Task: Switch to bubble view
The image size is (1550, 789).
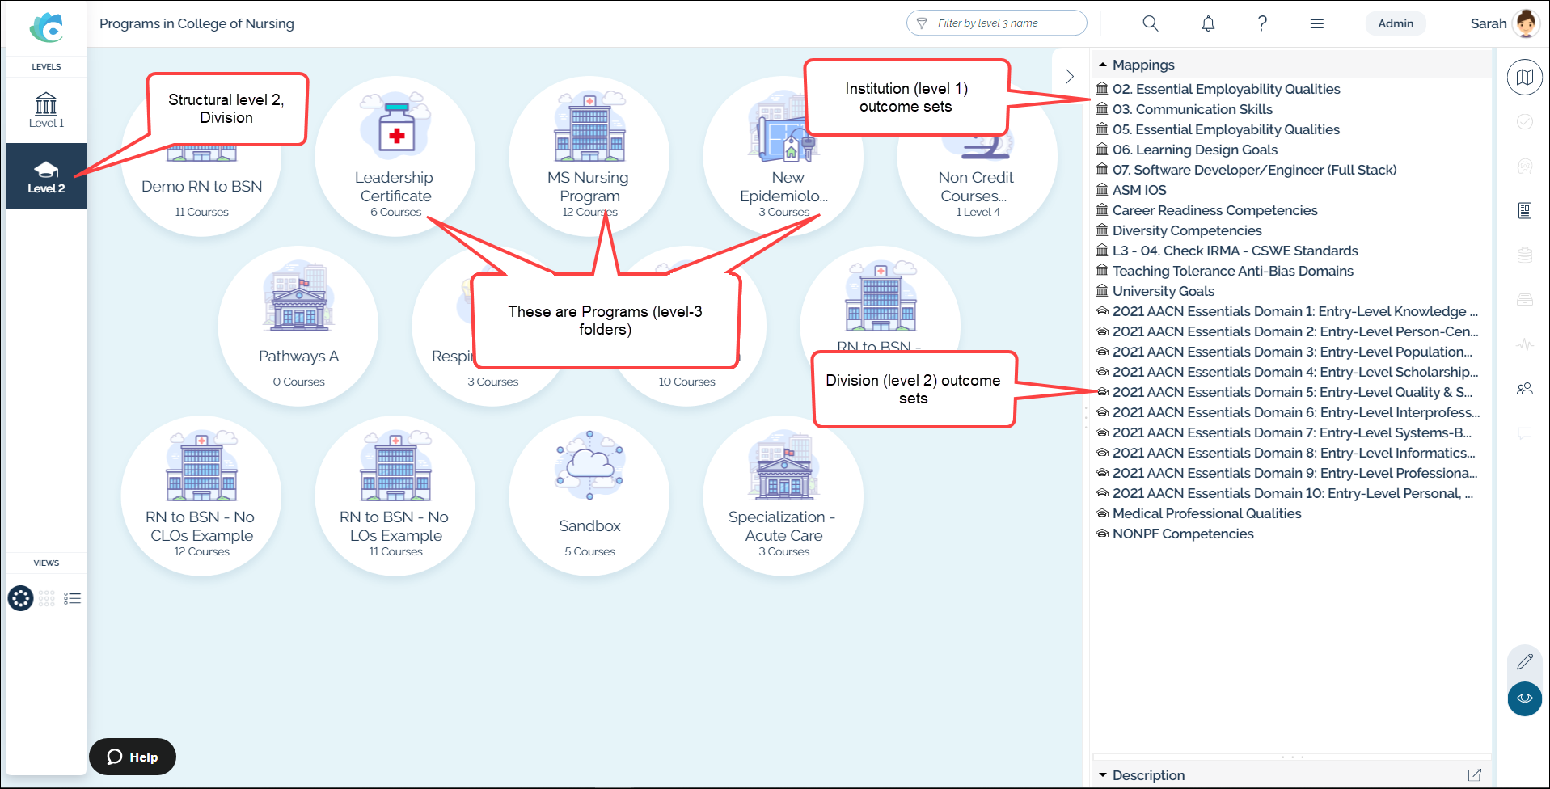Action: [x=20, y=598]
